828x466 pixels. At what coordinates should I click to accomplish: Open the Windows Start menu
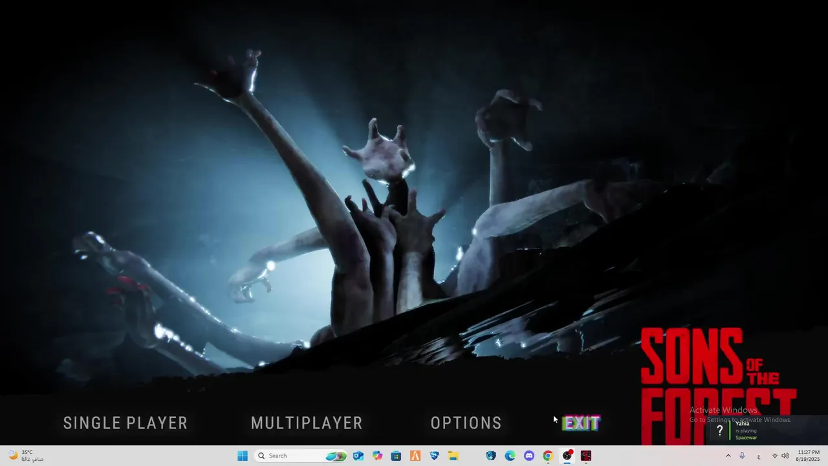click(x=243, y=456)
